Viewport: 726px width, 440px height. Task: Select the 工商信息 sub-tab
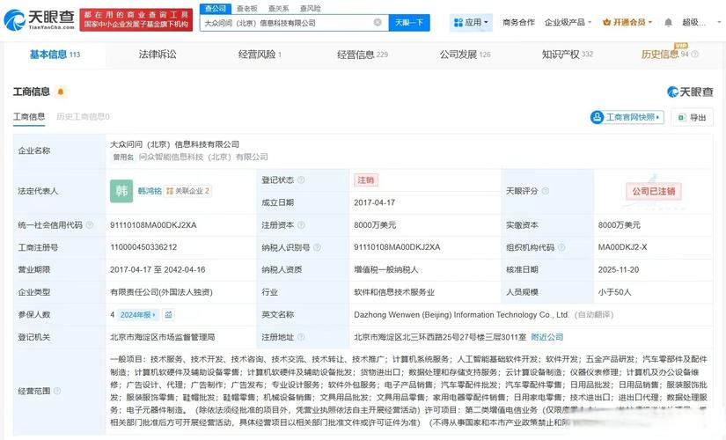coord(29,117)
